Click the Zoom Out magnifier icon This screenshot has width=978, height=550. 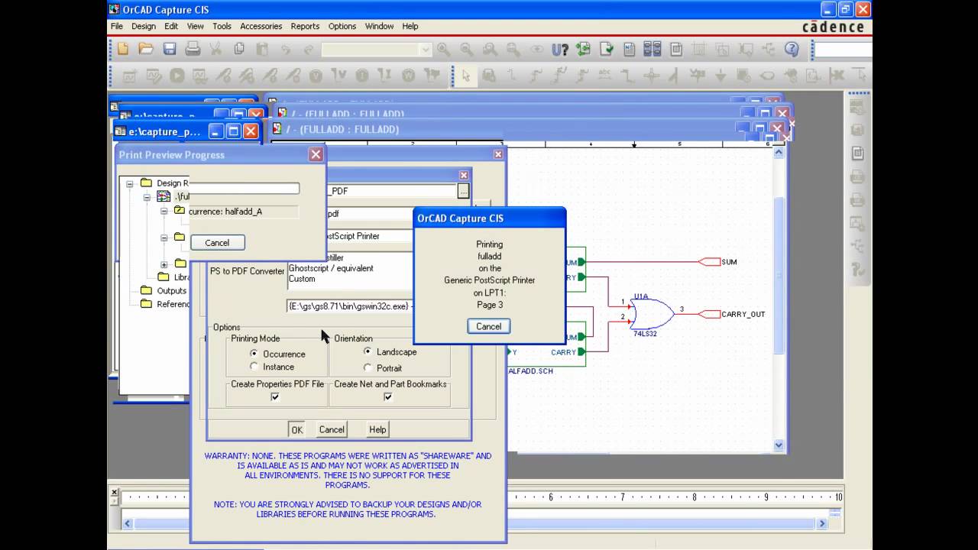click(x=466, y=49)
